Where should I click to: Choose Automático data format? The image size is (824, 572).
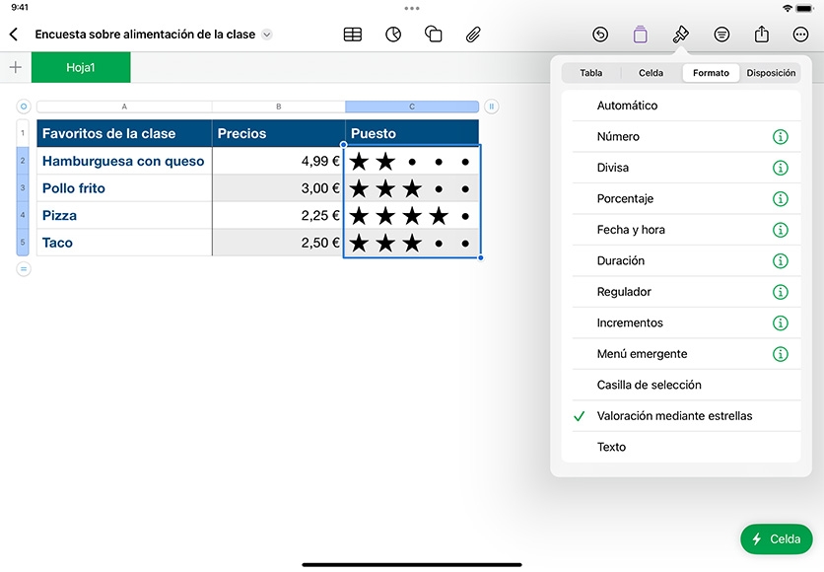[x=681, y=106]
